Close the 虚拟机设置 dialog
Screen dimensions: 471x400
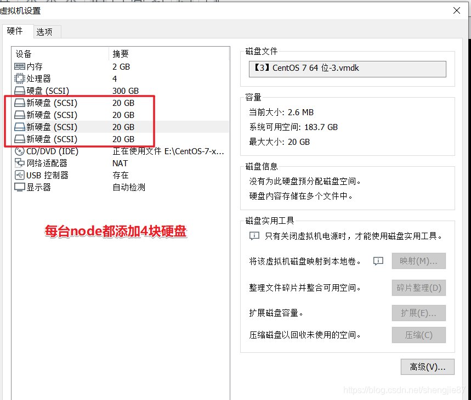pos(457,10)
